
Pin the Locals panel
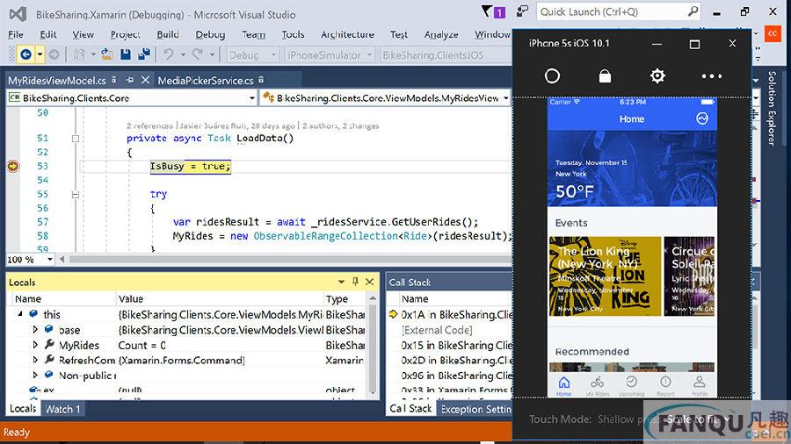click(356, 282)
